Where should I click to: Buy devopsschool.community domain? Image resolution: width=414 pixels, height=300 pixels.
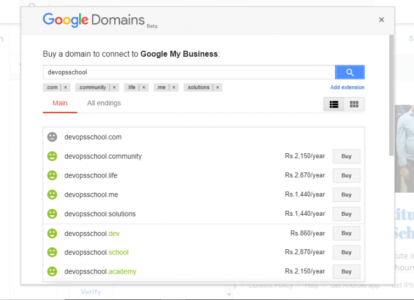347,156
